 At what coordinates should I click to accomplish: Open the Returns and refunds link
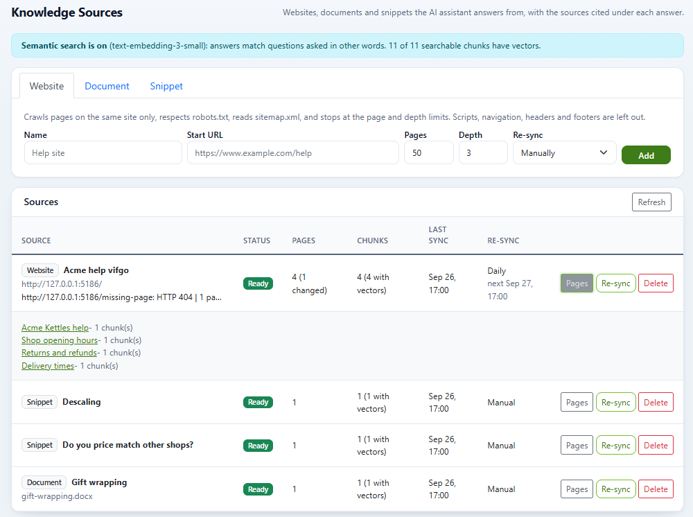[x=59, y=353]
